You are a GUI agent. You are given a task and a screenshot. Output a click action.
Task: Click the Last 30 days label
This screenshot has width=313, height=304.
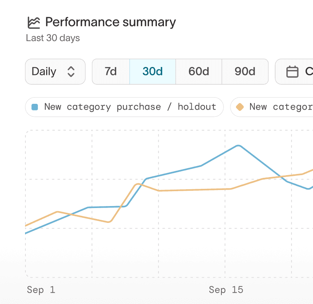[53, 38]
